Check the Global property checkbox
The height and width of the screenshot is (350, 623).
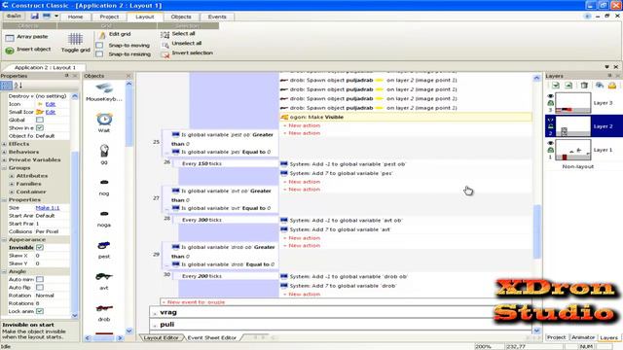click(40, 120)
